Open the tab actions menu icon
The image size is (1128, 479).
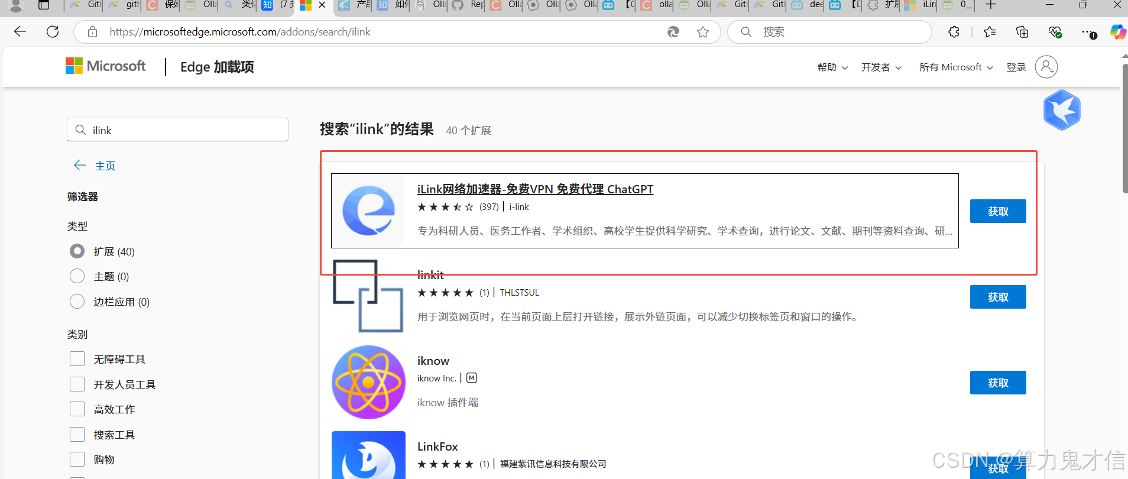tap(44, 5)
